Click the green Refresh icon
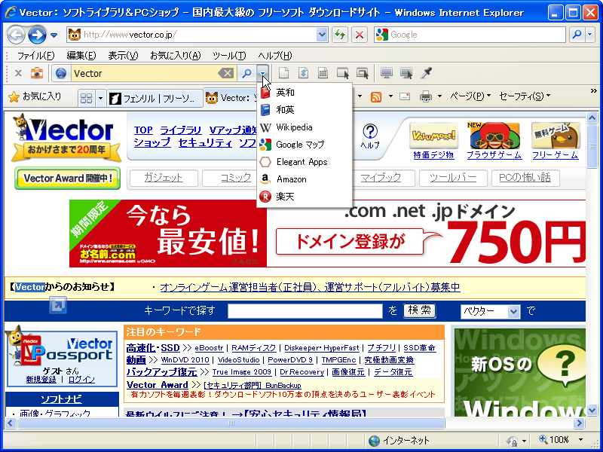Image resolution: width=603 pixels, height=452 pixels. click(340, 35)
